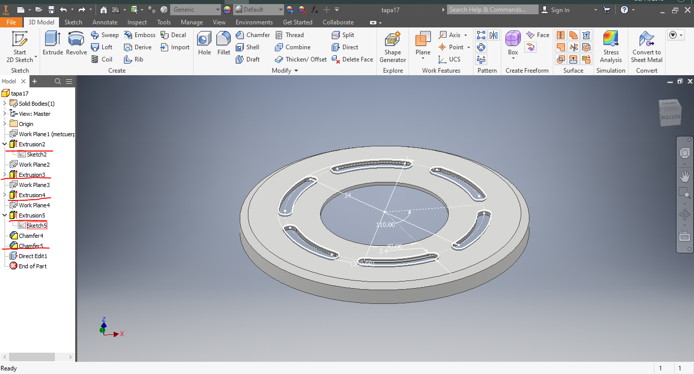Click the Rectangular Pattern icon
The image size is (694, 374).
click(481, 35)
